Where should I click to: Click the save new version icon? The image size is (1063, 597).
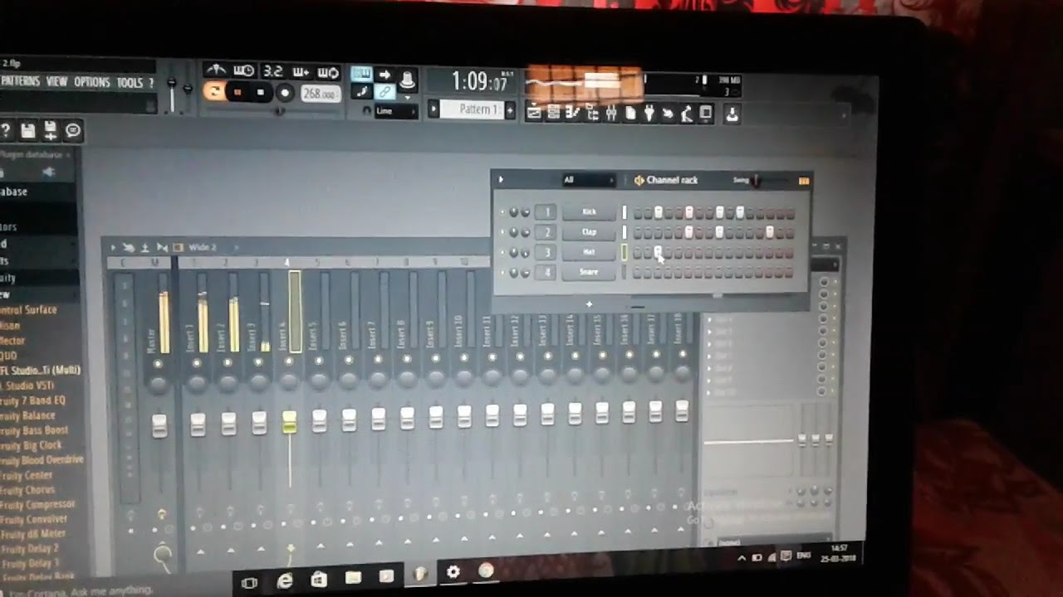pyautogui.click(x=51, y=130)
